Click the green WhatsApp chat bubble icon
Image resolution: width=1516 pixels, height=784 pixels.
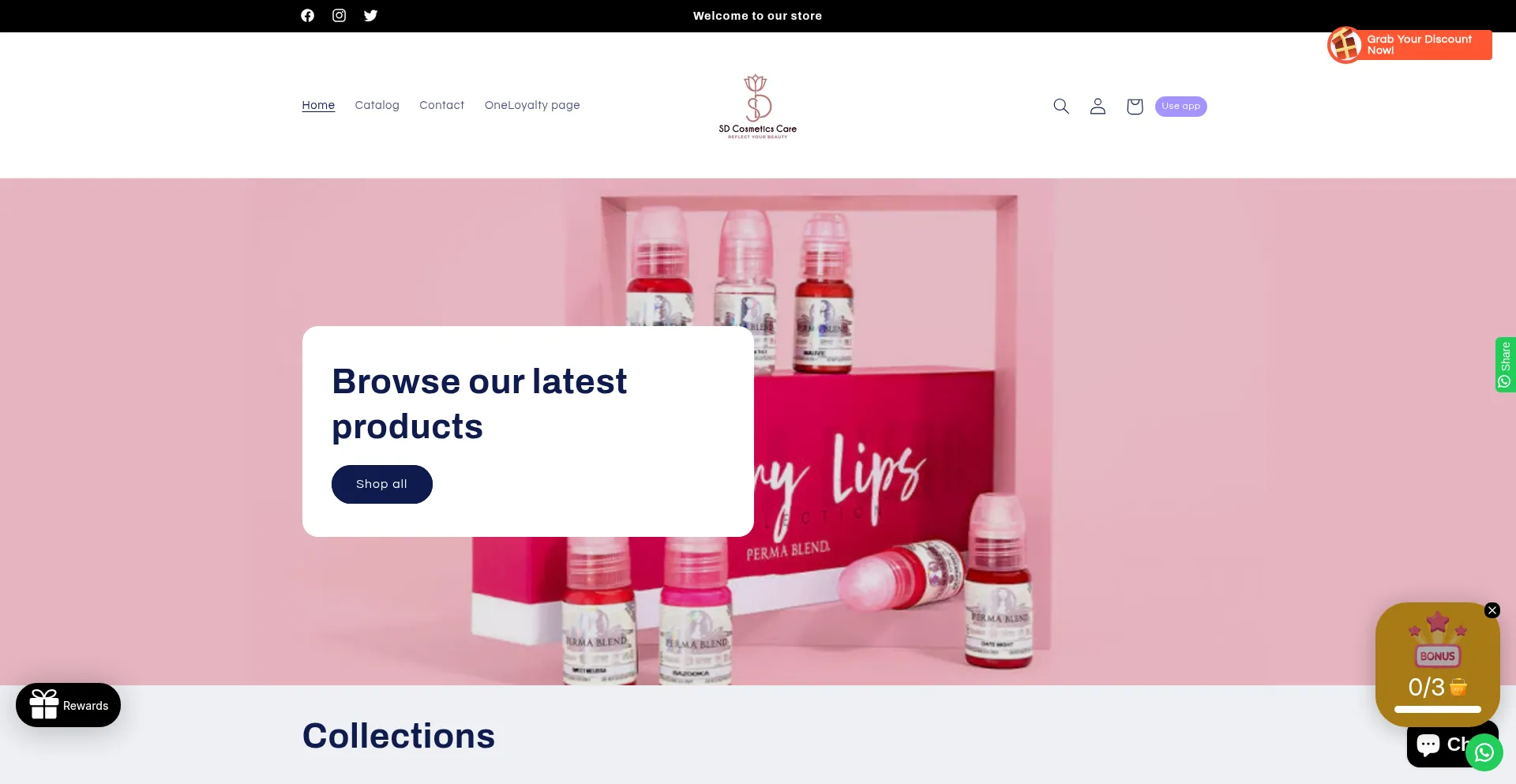coord(1484,752)
